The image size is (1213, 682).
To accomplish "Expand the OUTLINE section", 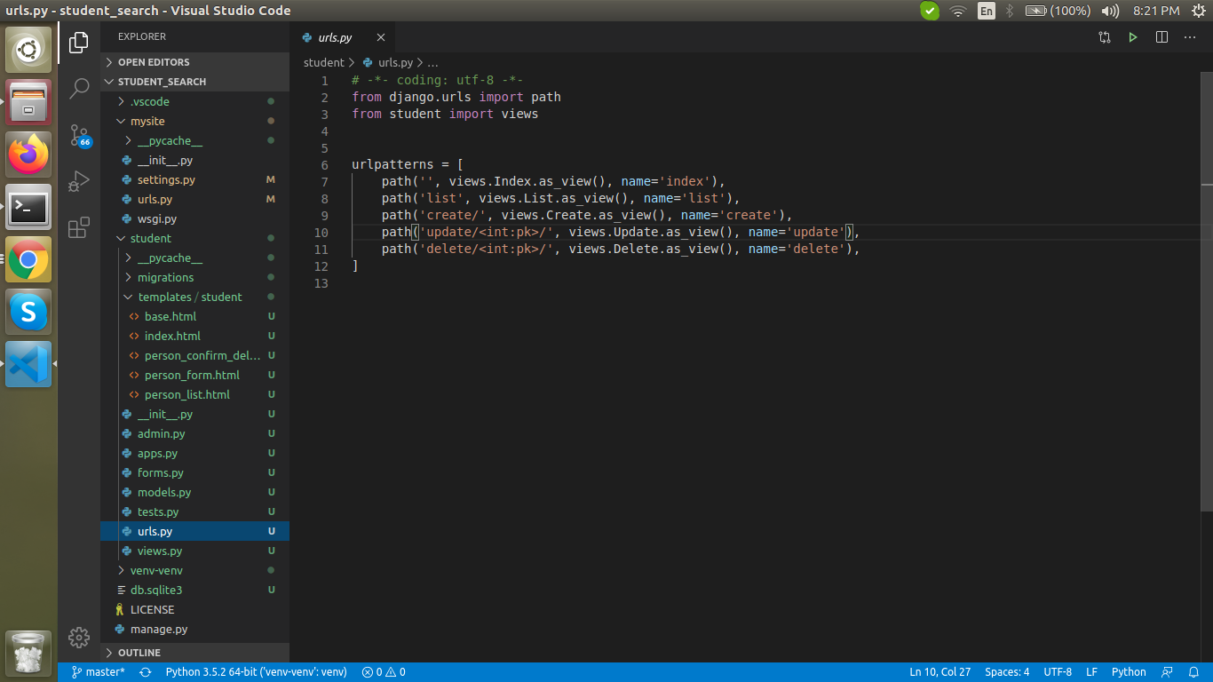I will point(194,653).
